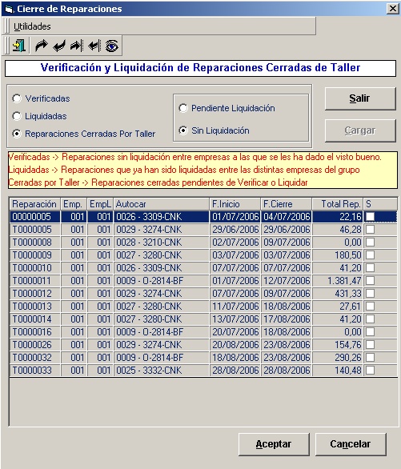The image size is (401, 469).
Task: Close the Cierre de Reparaciones window
Action: [392, 9]
